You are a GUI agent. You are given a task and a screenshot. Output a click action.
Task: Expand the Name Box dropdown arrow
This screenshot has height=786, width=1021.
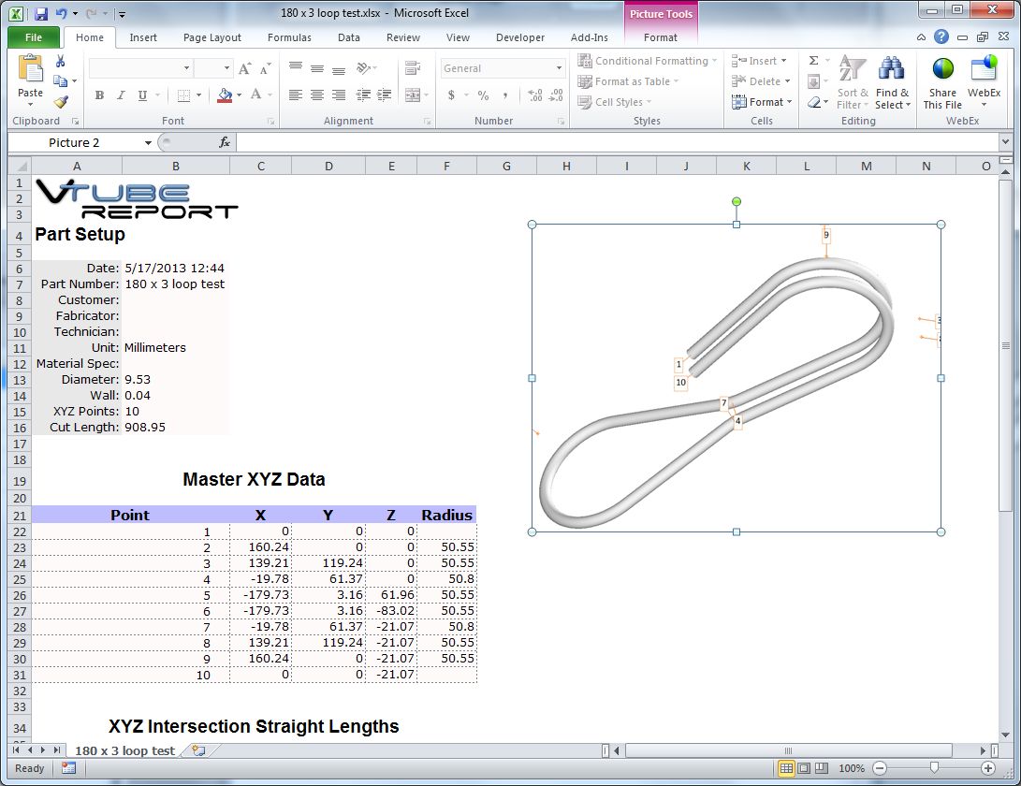click(148, 143)
